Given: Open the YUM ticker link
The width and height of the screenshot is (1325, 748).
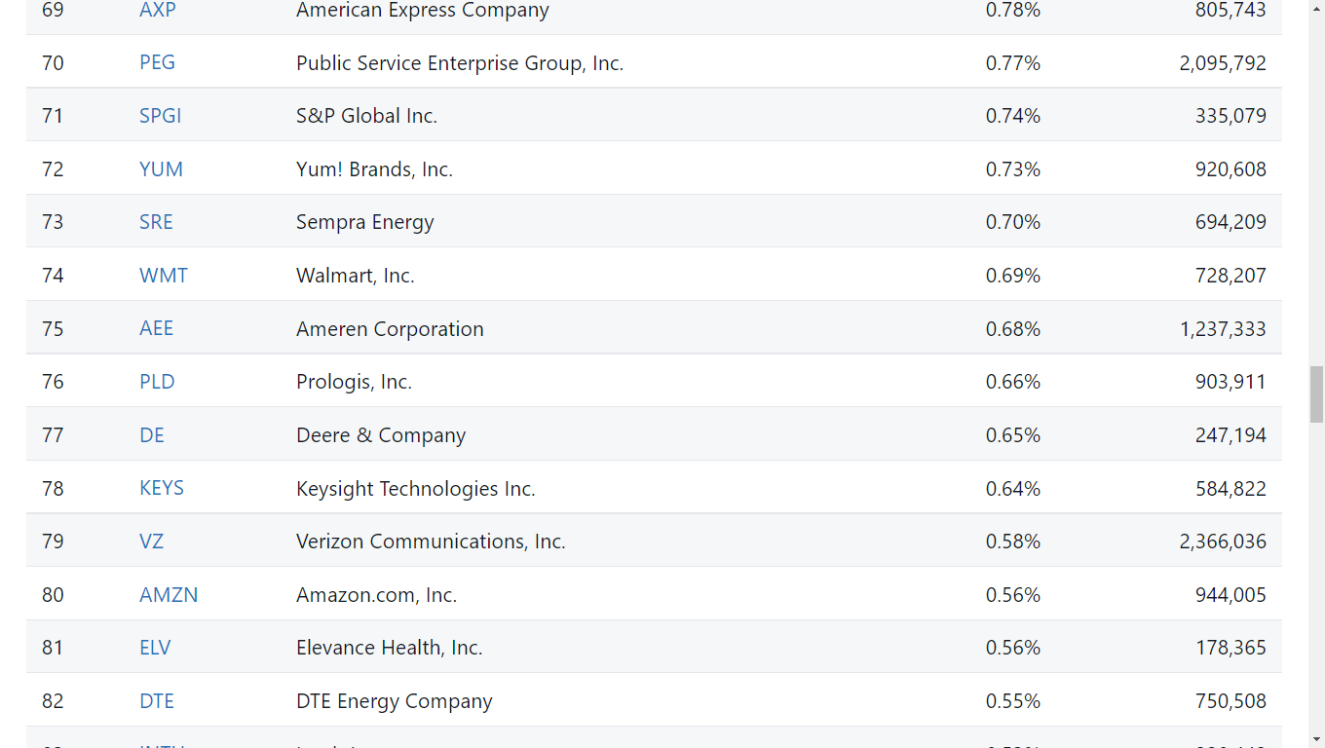Looking at the screenshot, I should click(x=161, y=169).
